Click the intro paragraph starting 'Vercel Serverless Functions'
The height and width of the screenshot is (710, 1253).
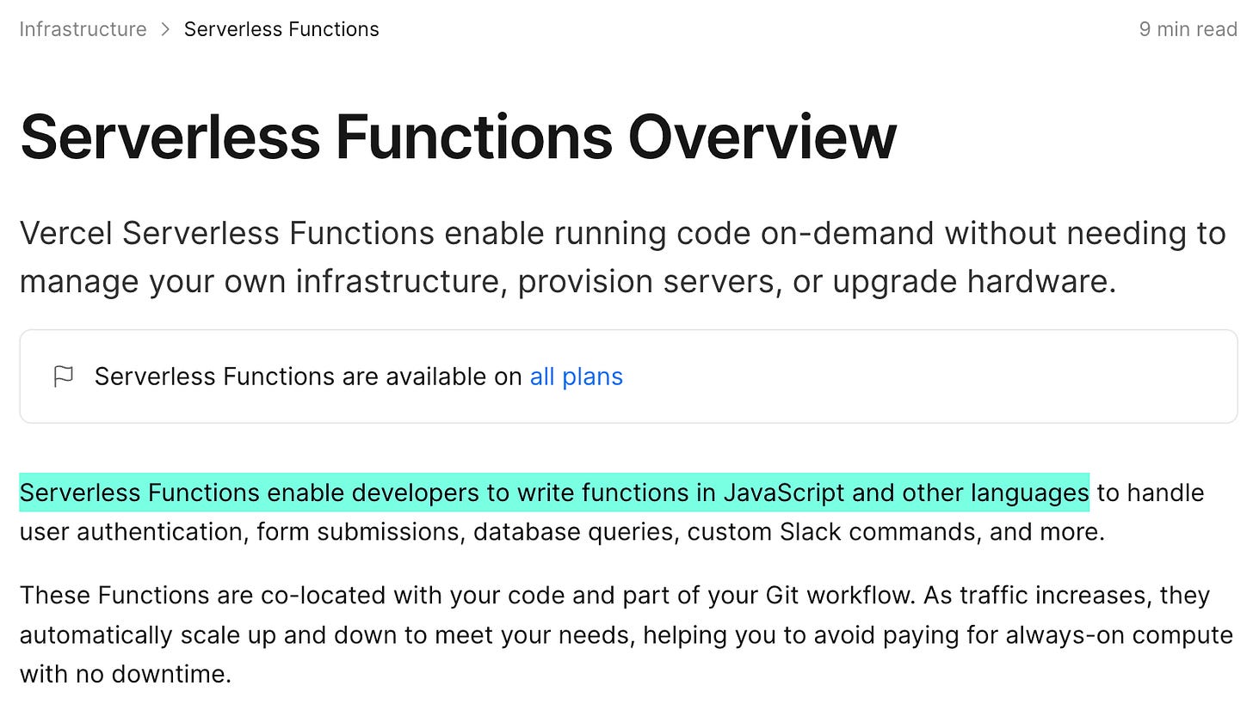tap(622, 257)
